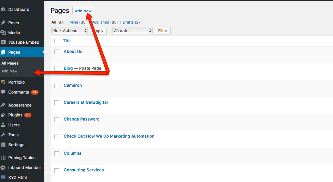Click Add New button beside Pages heading

coord(83,11)
